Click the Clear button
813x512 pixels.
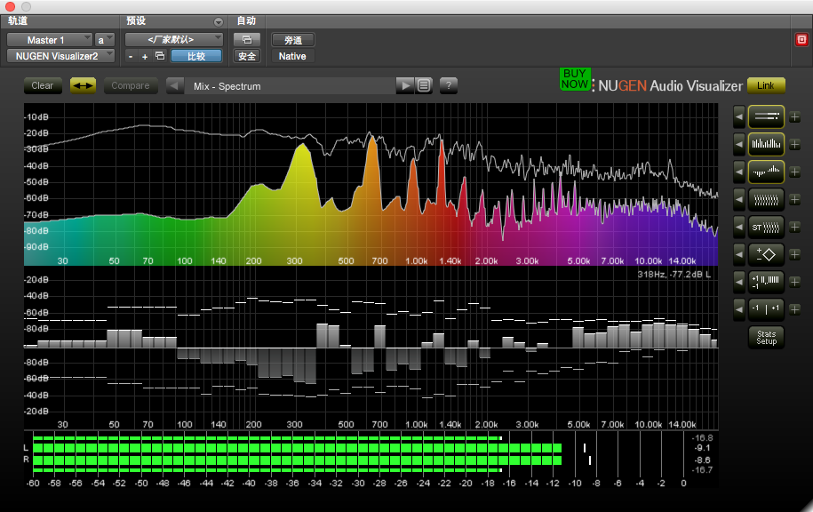(x=42, y=86)
